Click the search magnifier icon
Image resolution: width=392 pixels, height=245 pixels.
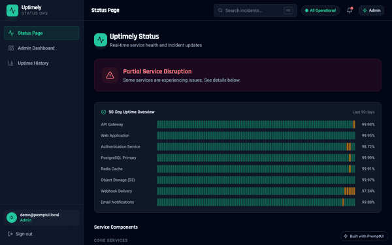(220, 10)
